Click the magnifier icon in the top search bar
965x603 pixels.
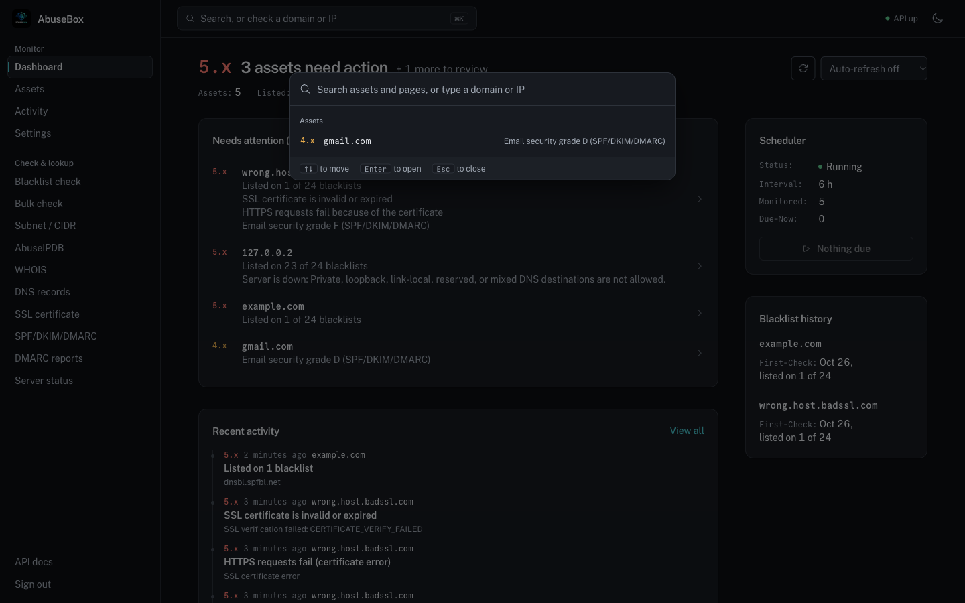(190, 19)
